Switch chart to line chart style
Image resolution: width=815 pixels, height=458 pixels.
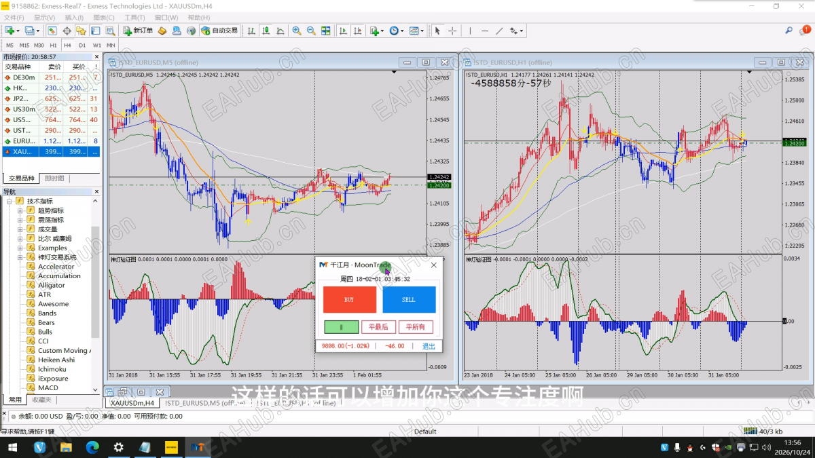point(280,31)
